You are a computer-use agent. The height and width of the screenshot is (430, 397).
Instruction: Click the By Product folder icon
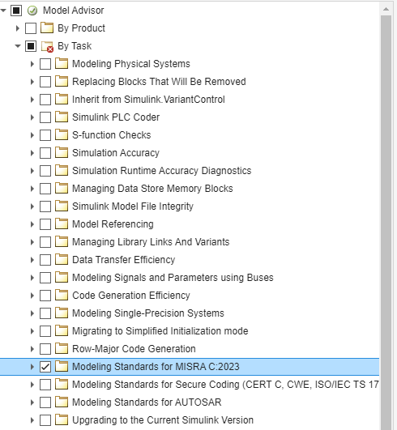(47, 28)
